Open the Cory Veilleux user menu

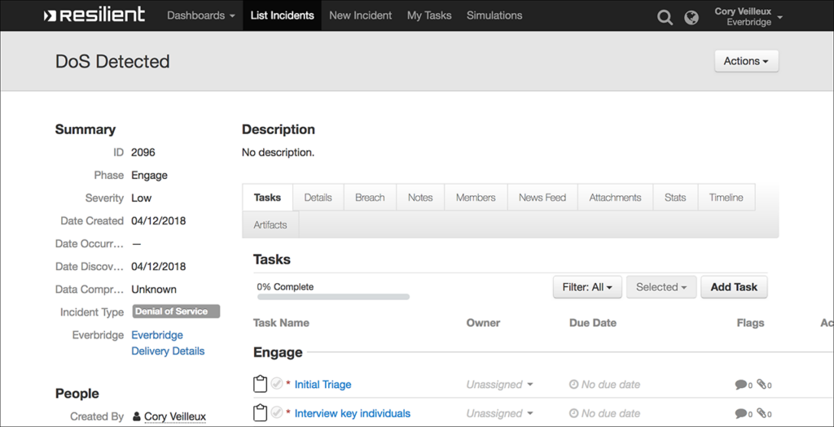click(749, 16)
